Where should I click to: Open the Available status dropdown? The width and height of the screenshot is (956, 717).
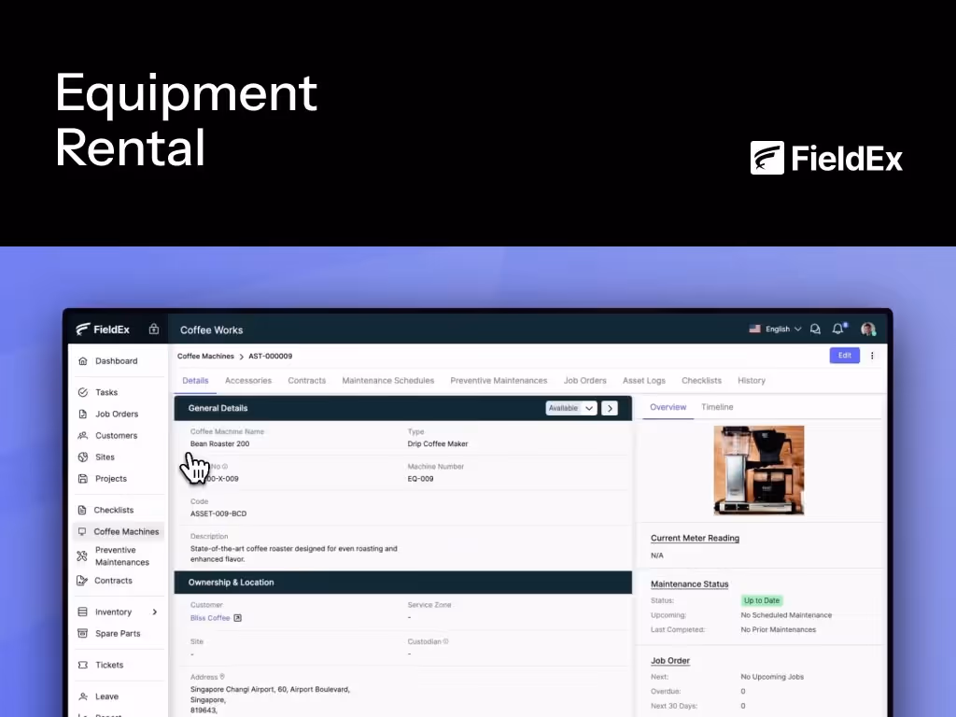(570, 408)
